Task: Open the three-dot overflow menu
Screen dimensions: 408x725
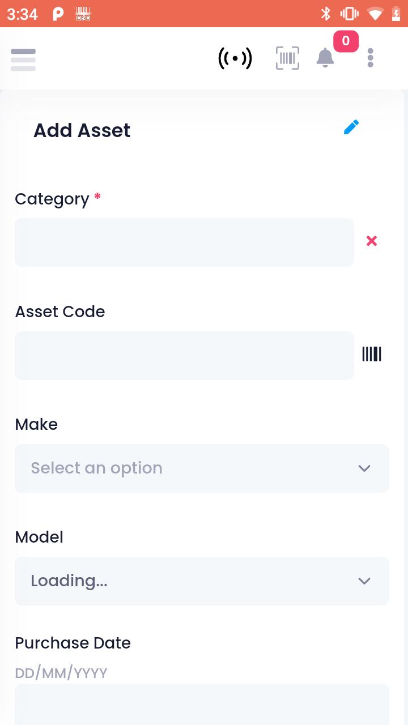Action: [370, 58]
